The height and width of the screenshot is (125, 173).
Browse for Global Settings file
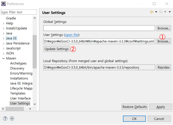point(164,28)
